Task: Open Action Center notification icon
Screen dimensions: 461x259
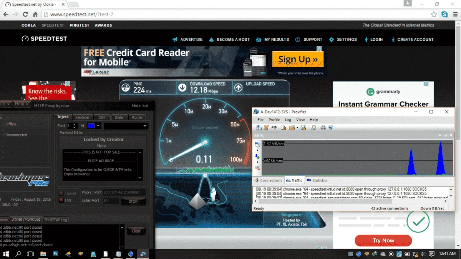Action: click(431, 254)
